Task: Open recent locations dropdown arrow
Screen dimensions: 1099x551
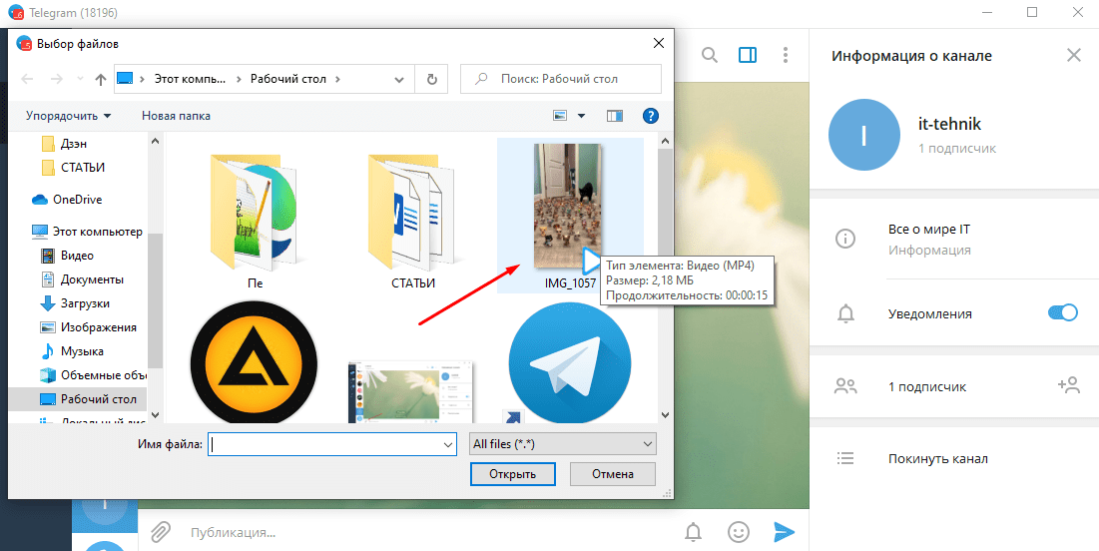Action: [80, 79]
